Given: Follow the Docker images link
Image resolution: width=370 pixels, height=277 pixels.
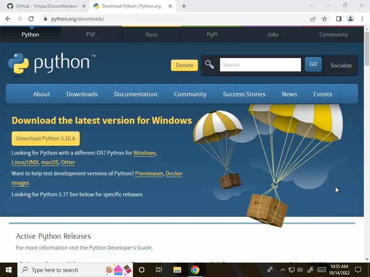Looking at the screenshot, I should 174,173.
